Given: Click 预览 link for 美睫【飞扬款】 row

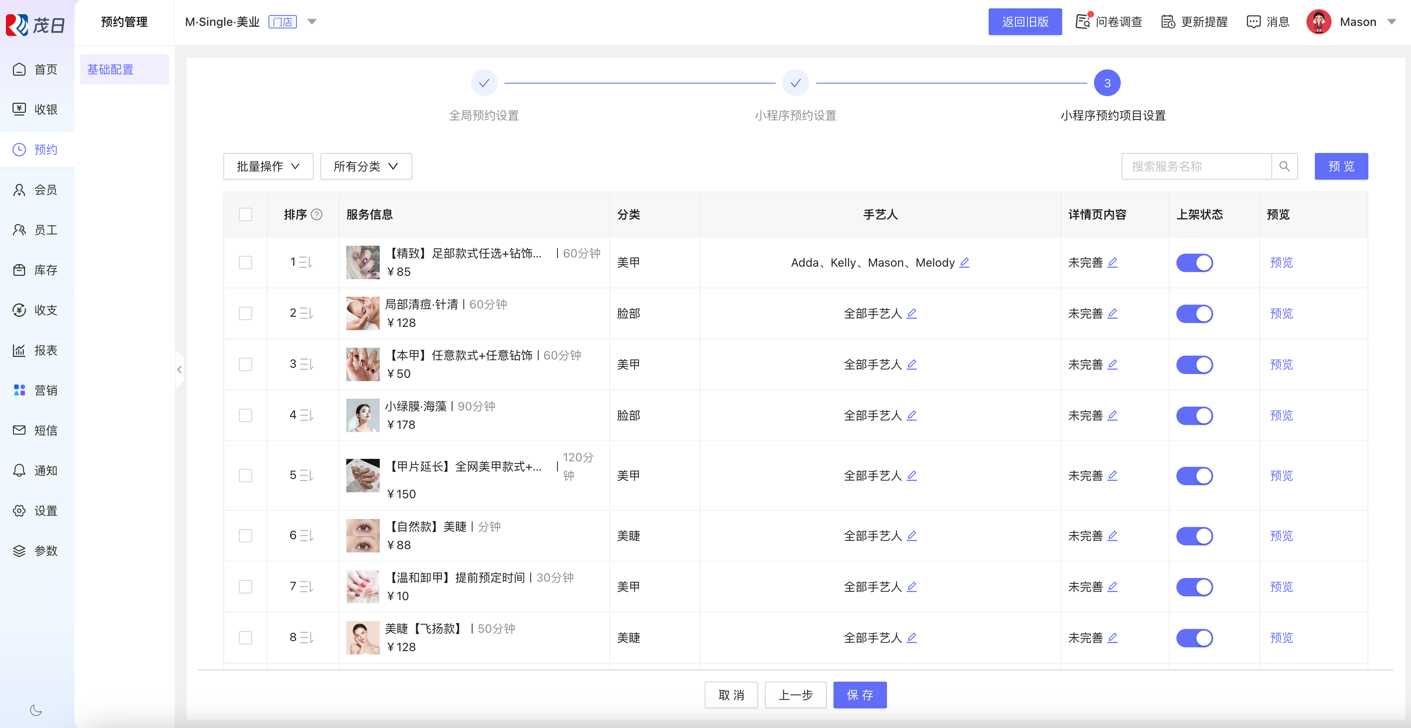Looking at the screenshot, I should [x=1281, y=638].
